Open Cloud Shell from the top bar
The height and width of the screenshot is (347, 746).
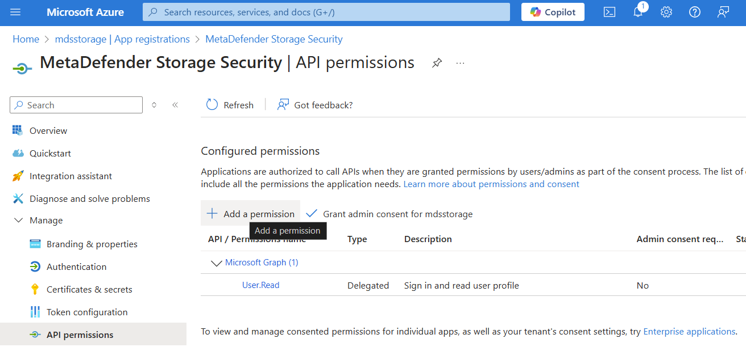click(610, 12)
